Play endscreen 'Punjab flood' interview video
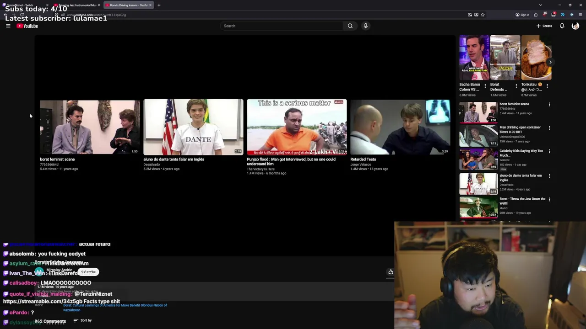The image size is (586, 329). click(297, 127)
